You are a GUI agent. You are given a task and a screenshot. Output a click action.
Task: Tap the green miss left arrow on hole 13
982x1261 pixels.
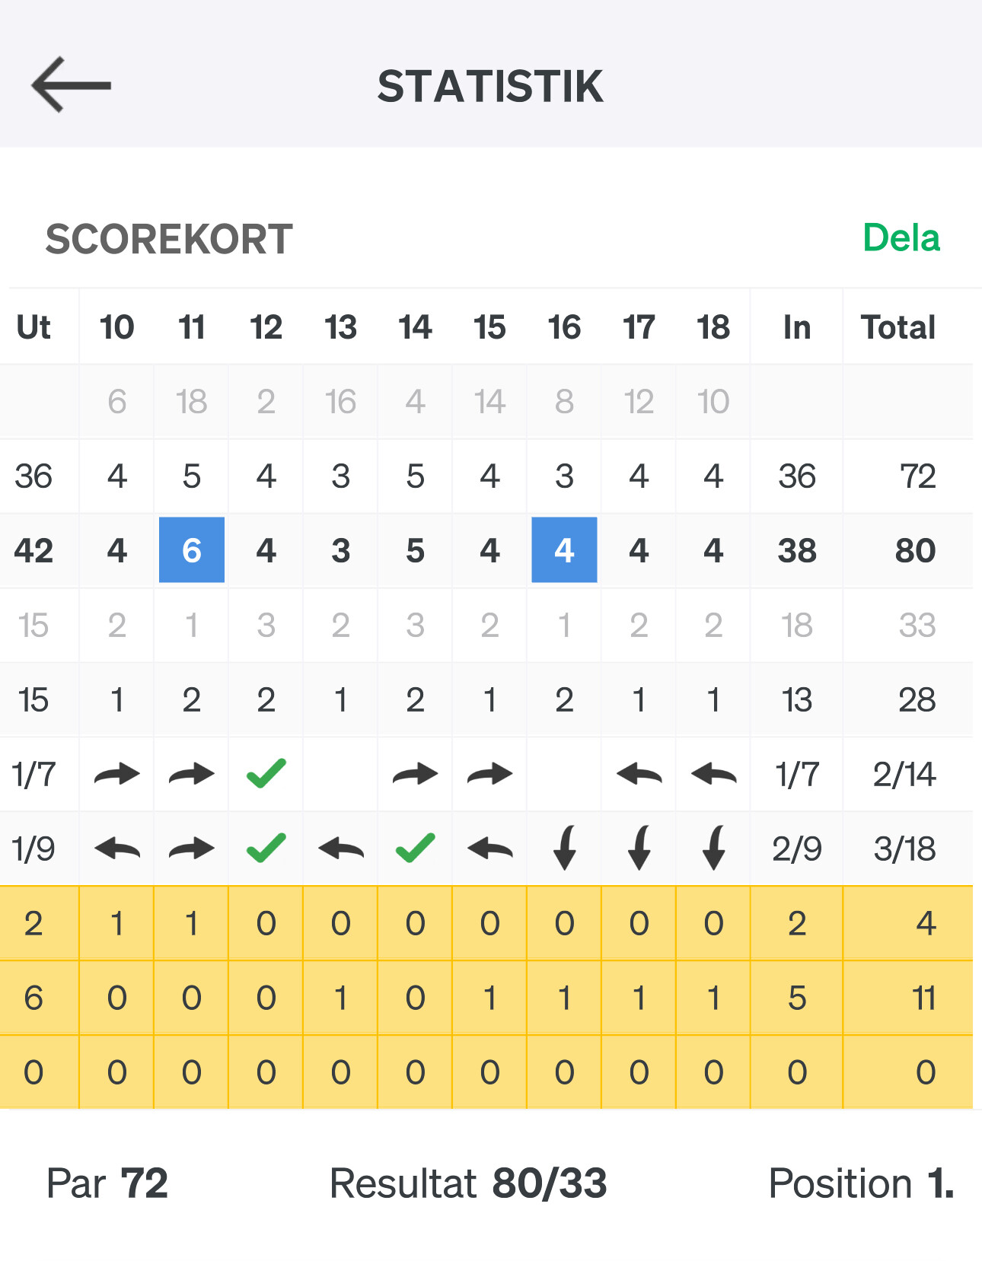pyautogui.click(x=341, y=849)
